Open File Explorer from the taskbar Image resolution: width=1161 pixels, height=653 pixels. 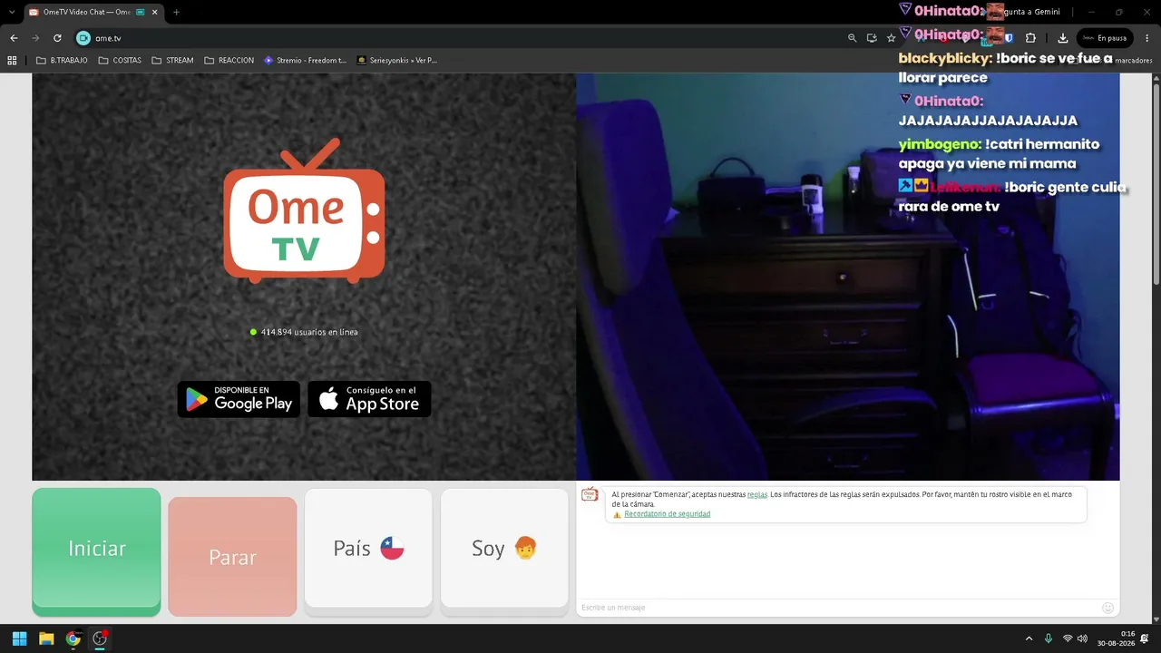(46, 638)
